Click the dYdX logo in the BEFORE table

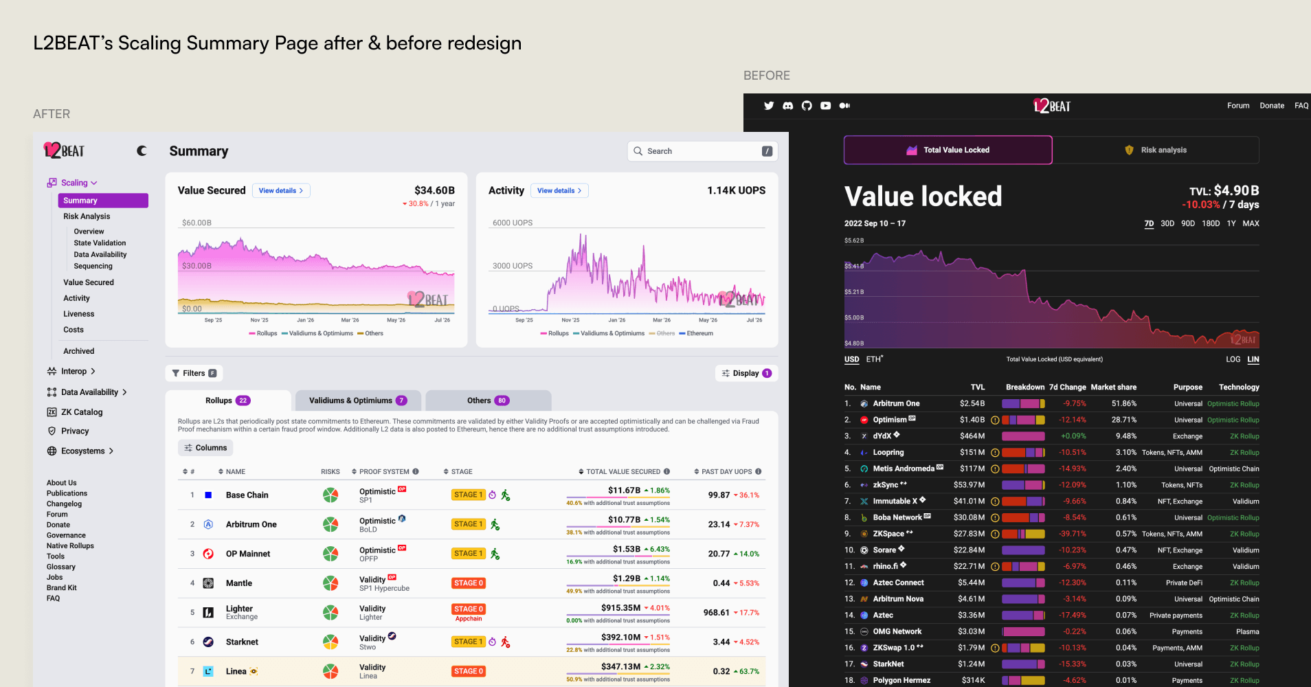(x=864, y=436)
